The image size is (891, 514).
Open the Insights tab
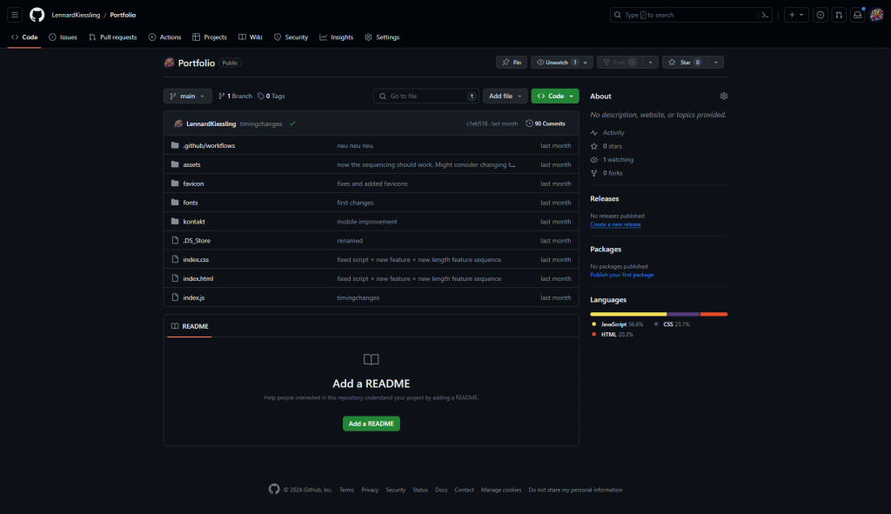click(x=337, y=37)
